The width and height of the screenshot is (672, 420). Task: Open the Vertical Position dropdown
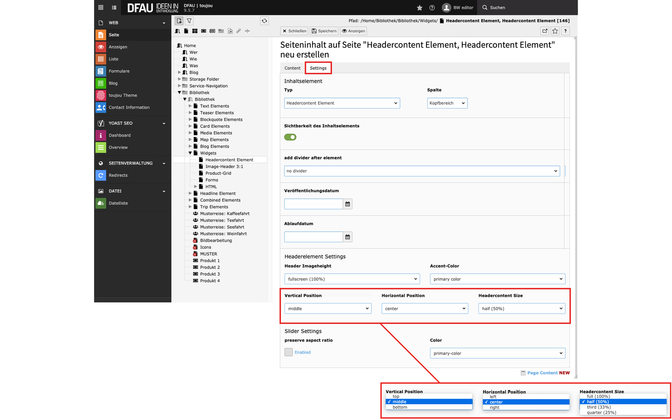point(328,309)
